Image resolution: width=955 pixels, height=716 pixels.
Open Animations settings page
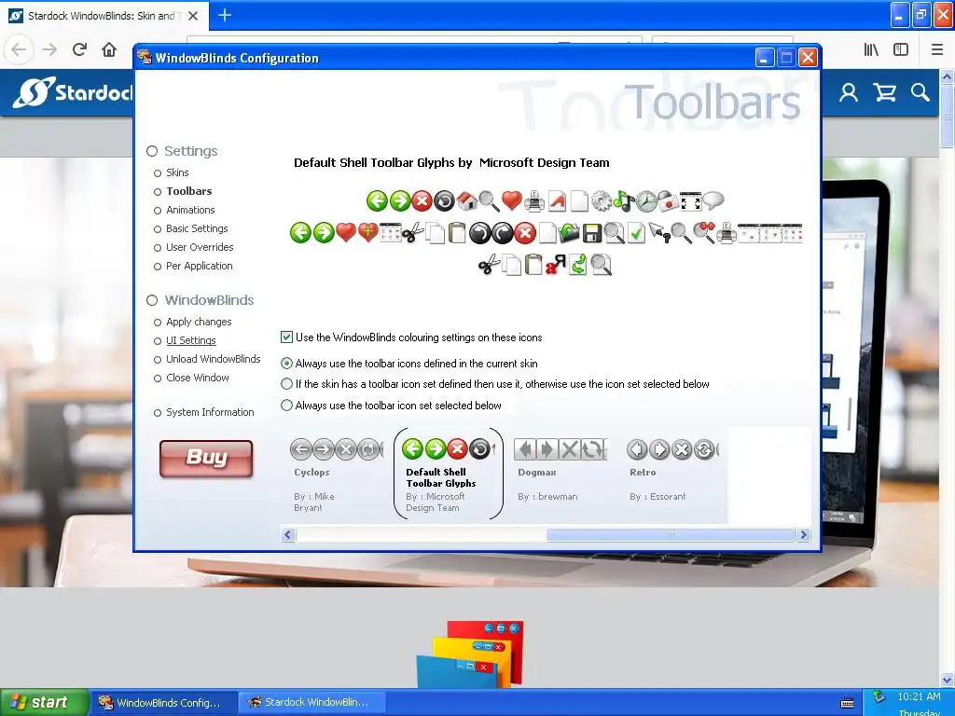tap(190, 210)
